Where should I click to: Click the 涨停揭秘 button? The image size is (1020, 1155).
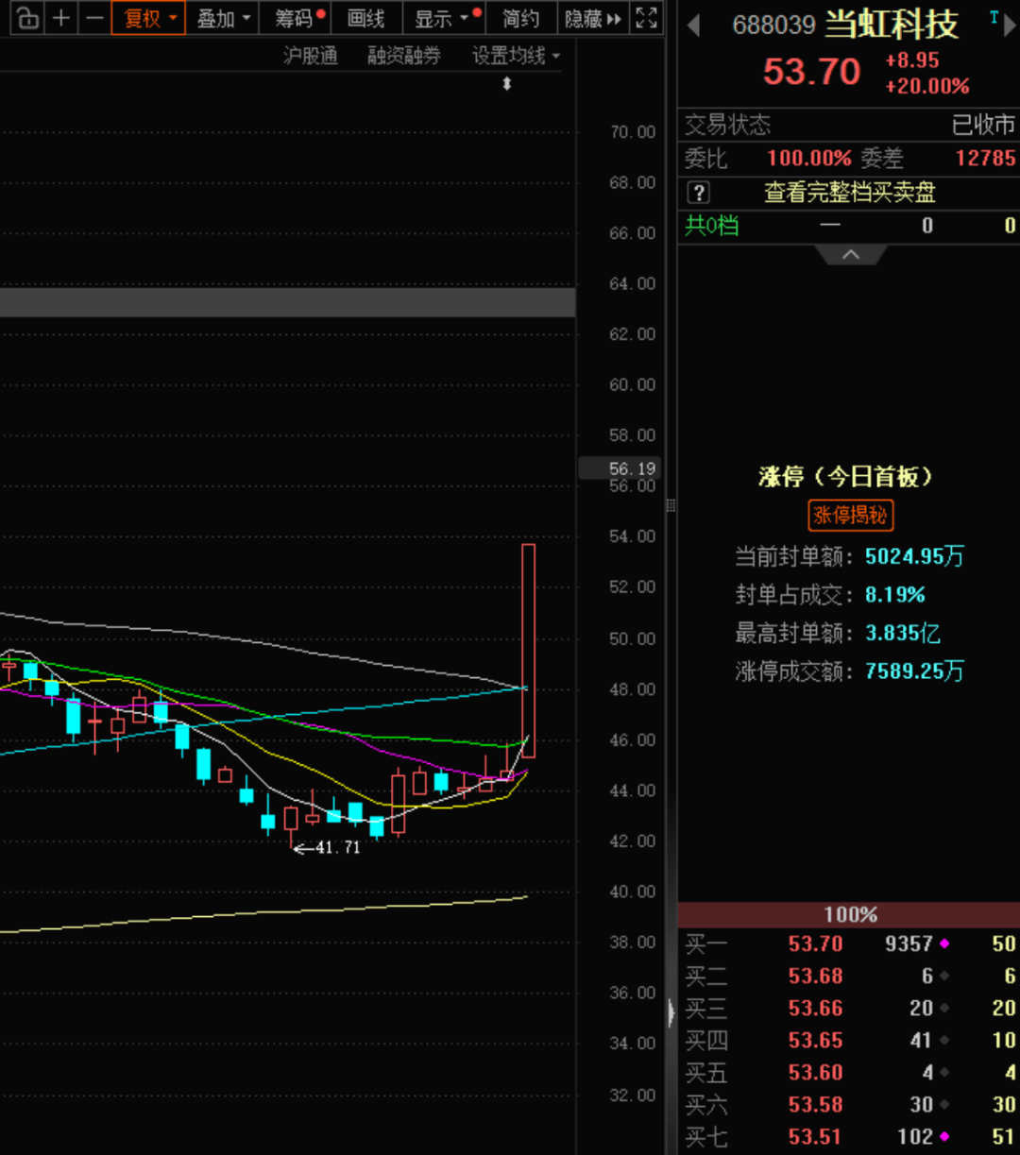(850, 515)
